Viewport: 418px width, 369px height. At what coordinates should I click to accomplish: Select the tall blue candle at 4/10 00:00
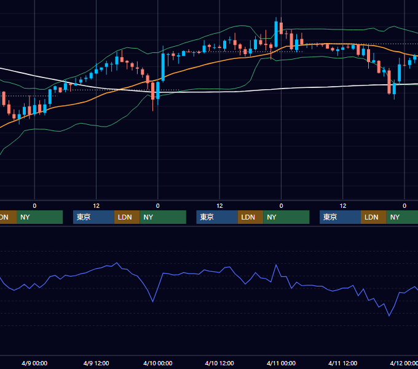tap(163, 66)
